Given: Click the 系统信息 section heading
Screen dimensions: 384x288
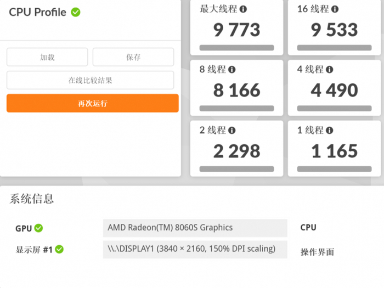Looking at the screenshot, I should [x=32, y=199].
